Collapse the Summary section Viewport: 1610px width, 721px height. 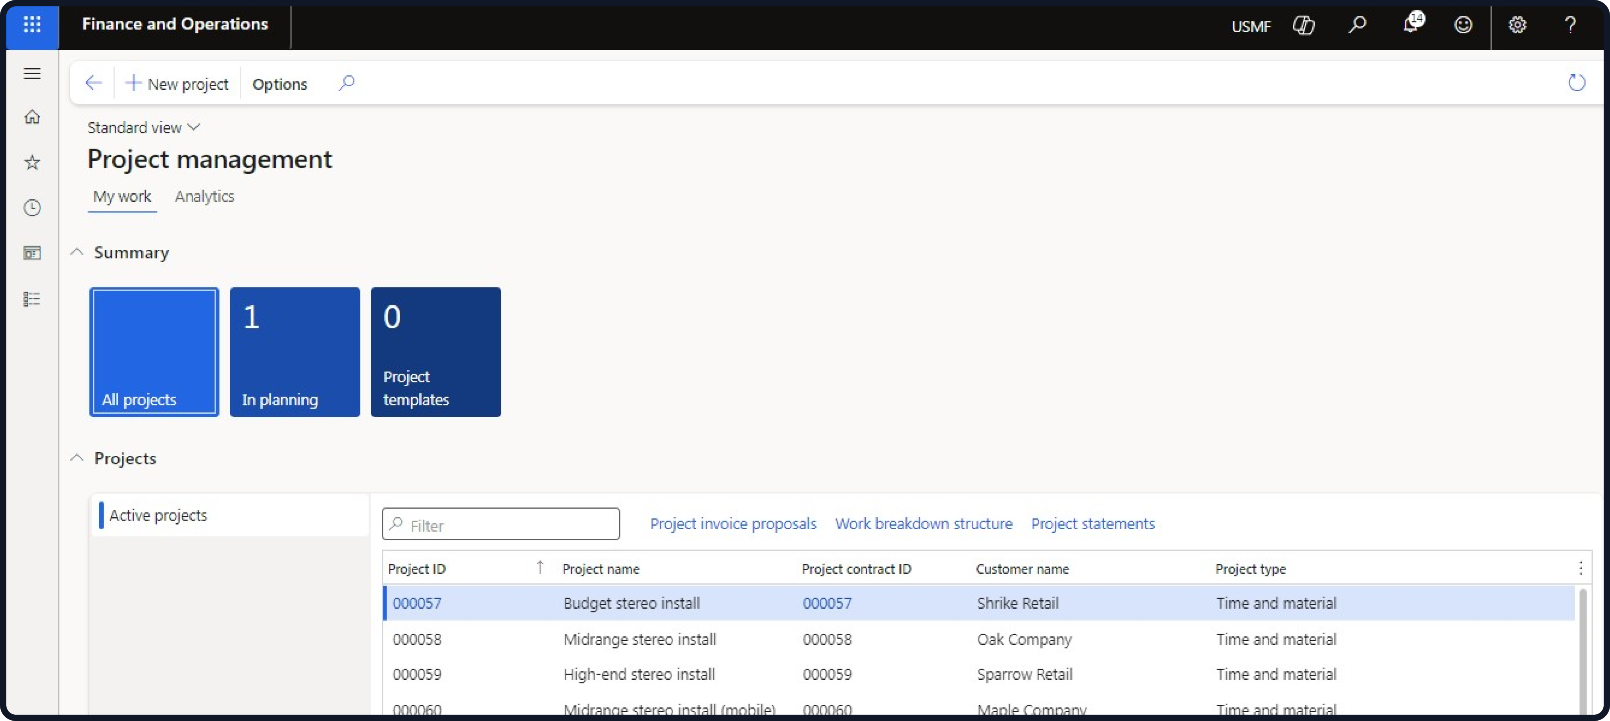point(76,252)
